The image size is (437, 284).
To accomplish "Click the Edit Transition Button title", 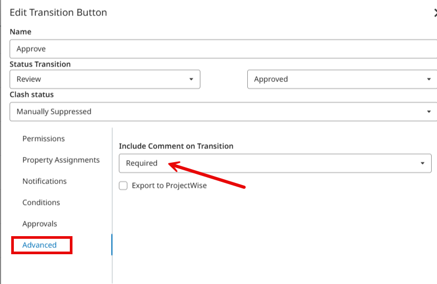I will [x=58, y=13].
